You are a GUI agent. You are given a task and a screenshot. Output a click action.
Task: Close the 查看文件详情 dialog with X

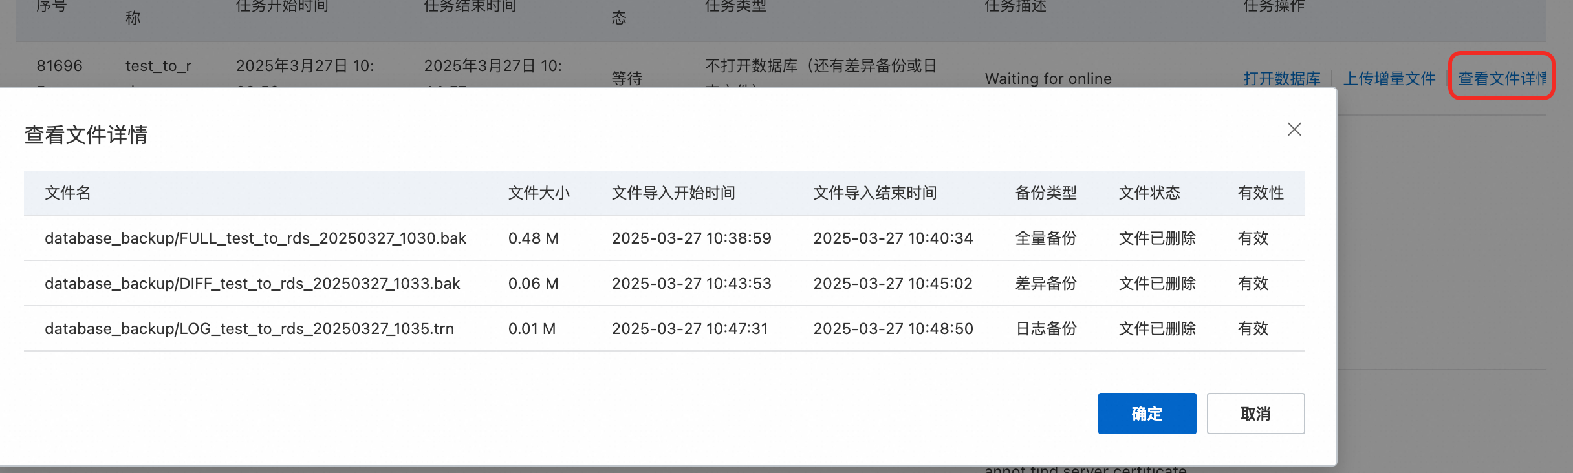click(x=1294, y=130)
